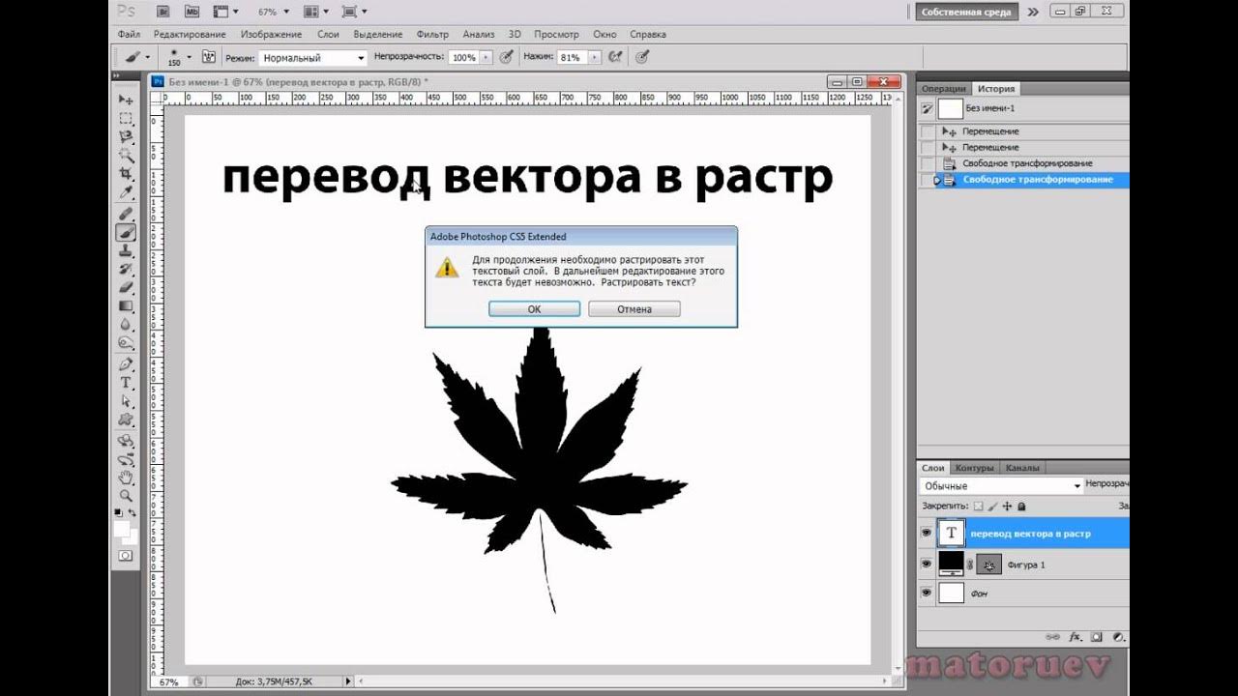Select the Eyedropper tool
Screen dimensions: 1238x696
click(x=126, y=192)
